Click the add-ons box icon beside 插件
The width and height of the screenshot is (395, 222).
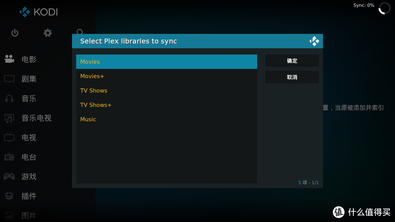9,196
